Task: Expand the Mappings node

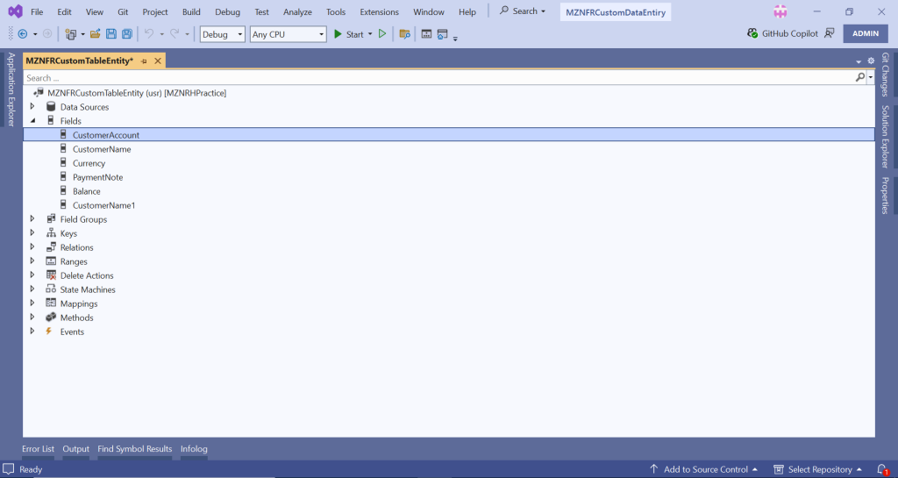Action: click(x=32, y=303)
